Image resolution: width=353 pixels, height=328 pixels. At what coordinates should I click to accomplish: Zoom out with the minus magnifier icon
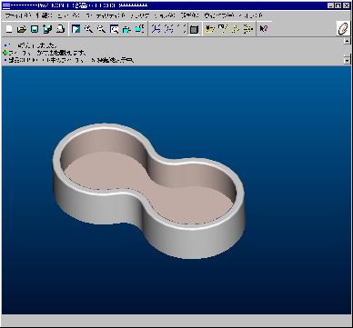click(101, 29)
